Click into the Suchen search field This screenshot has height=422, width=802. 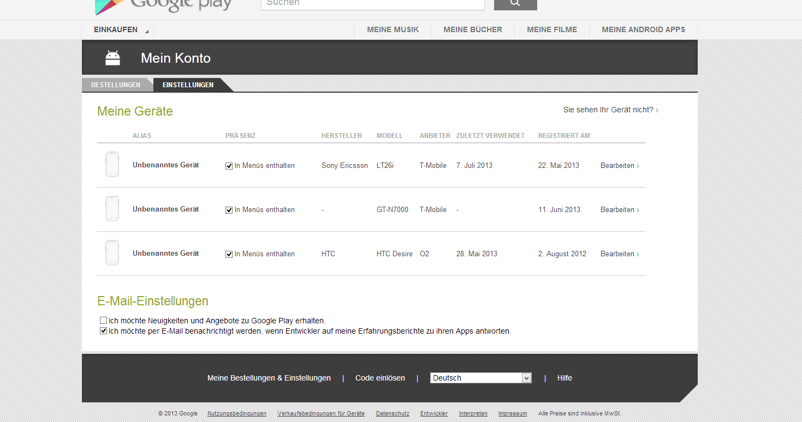pyautogui.click(x=373, y=4)
